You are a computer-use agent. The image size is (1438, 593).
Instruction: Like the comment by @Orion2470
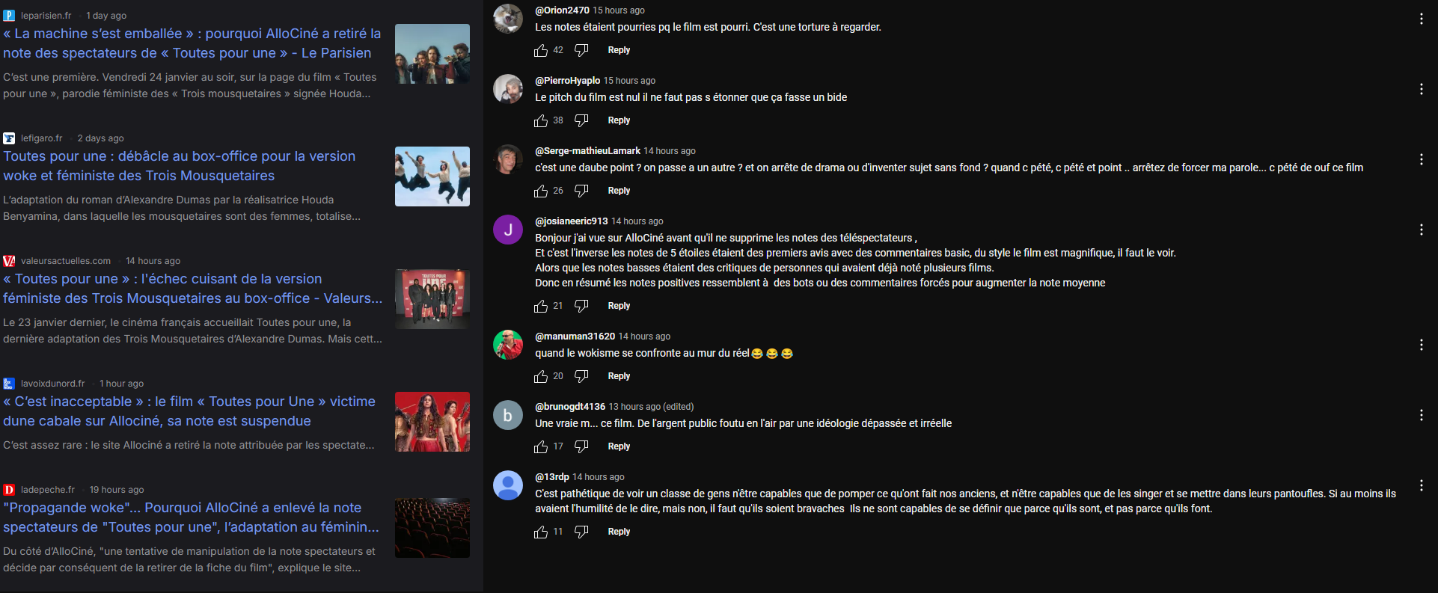coord(541,50)
